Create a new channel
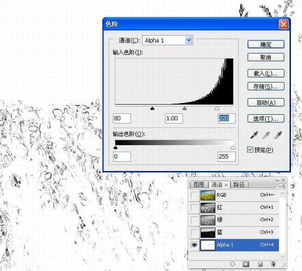Image resolution: width=302 pixels, height=271 pixels. pos(260,263)
